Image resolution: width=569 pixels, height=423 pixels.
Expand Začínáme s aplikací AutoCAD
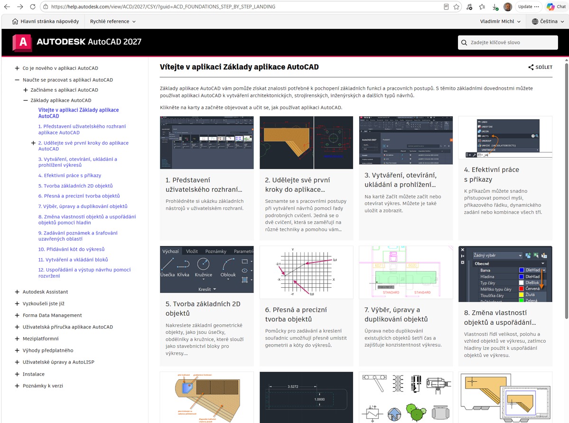pos(26,90)
